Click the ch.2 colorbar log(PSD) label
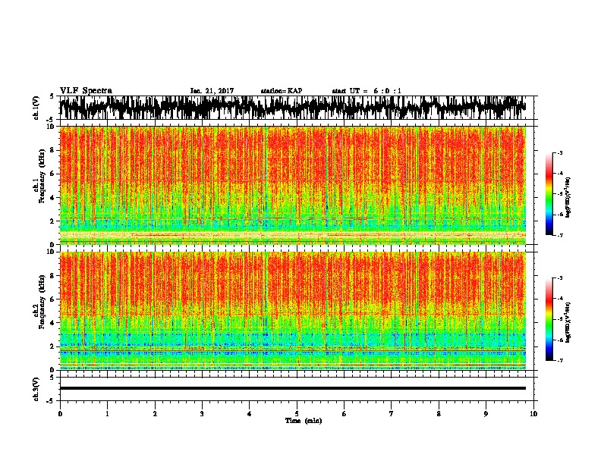The width and height of the screenshot is (601, 464). coord(568,322)
